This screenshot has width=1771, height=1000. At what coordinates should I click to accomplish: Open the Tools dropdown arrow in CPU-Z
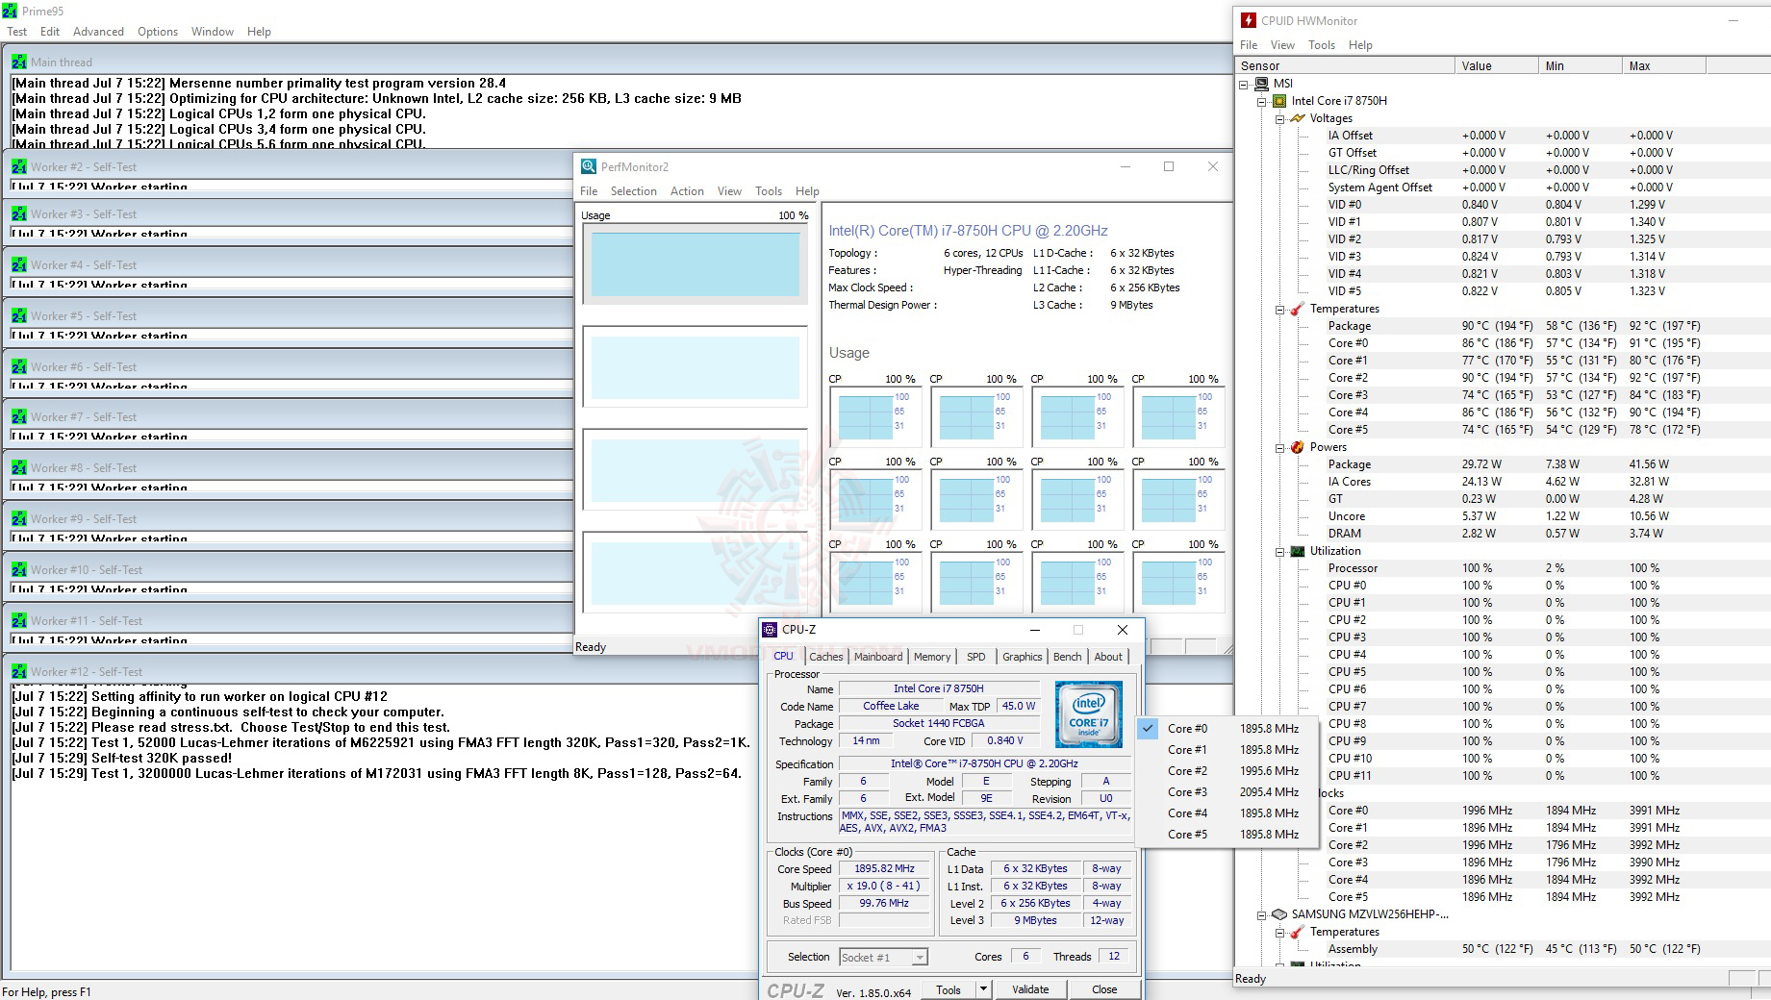coord(983,989)
